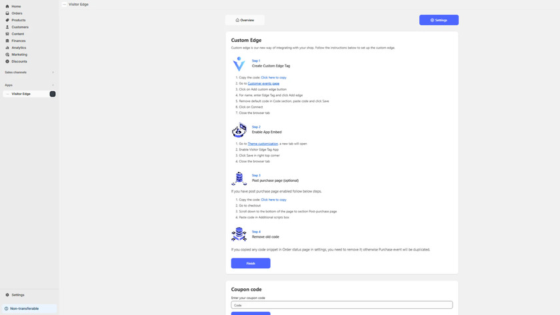Screen dimensions: 560x315
Task: Click the sidebar Settings gear icon
Action: 7,295
